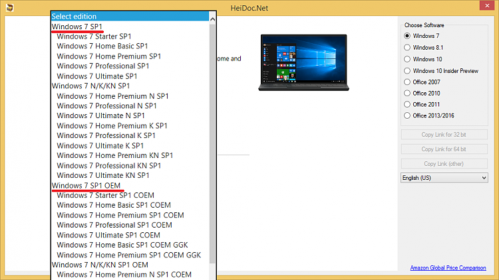The height and width of the screenshot is (280, 499).
Task: Pick Windows 7 Starter SP1
Action: coord(94,36)
